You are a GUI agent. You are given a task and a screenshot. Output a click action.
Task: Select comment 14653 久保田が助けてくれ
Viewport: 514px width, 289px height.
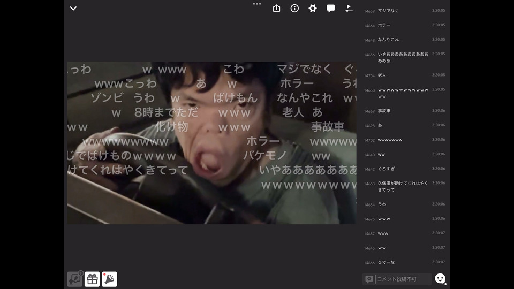pyautogui.click(x=405, y=186)
